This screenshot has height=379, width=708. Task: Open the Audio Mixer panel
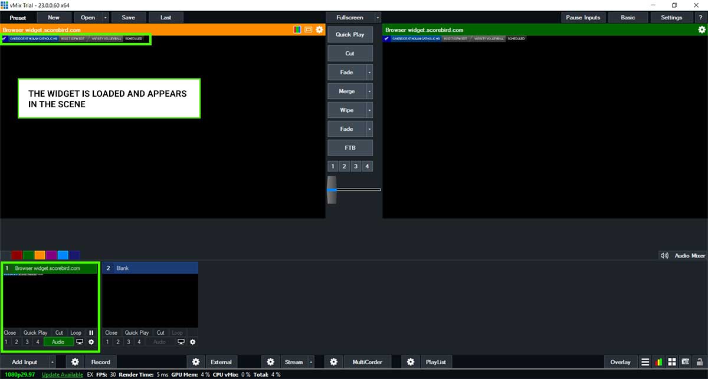pos(683,256)
